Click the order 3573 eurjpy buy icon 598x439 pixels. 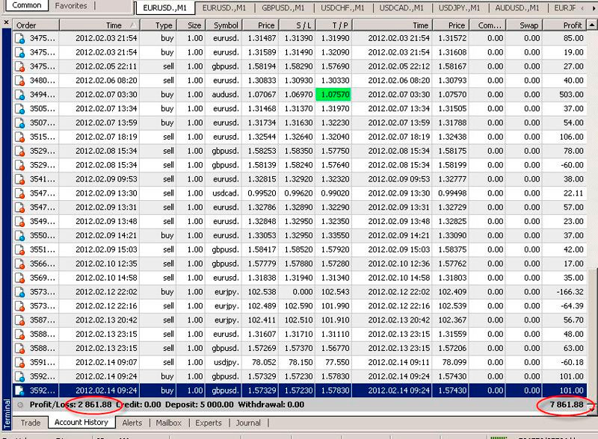point(21,291)
